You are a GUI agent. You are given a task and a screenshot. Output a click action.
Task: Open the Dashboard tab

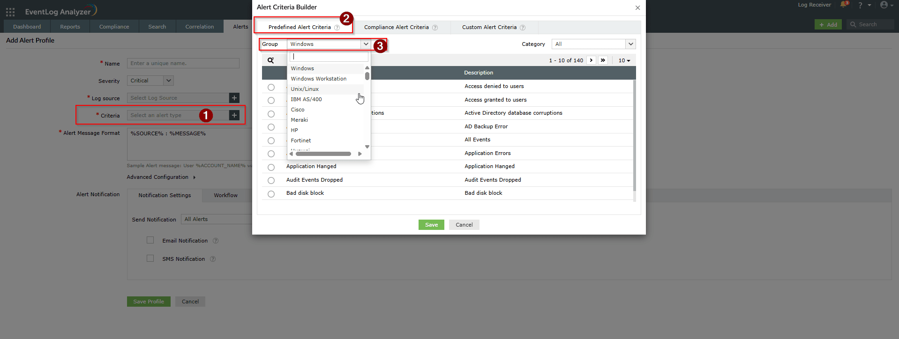(27, 27)
